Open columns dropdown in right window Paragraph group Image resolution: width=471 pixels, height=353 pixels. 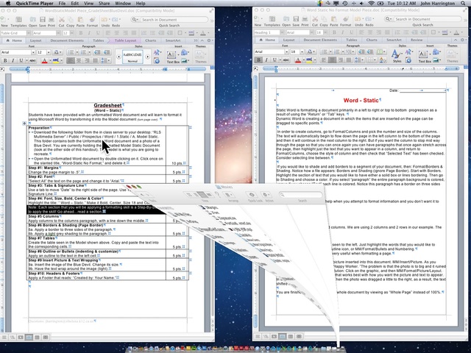(x=380, y=51)
